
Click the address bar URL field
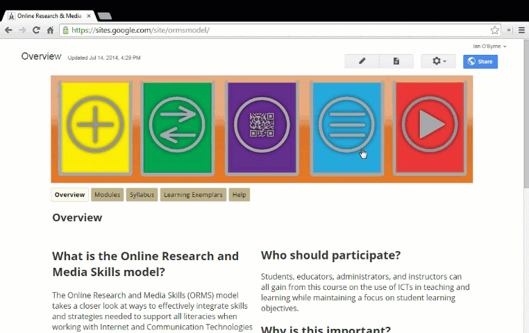(x=280, y=31)
